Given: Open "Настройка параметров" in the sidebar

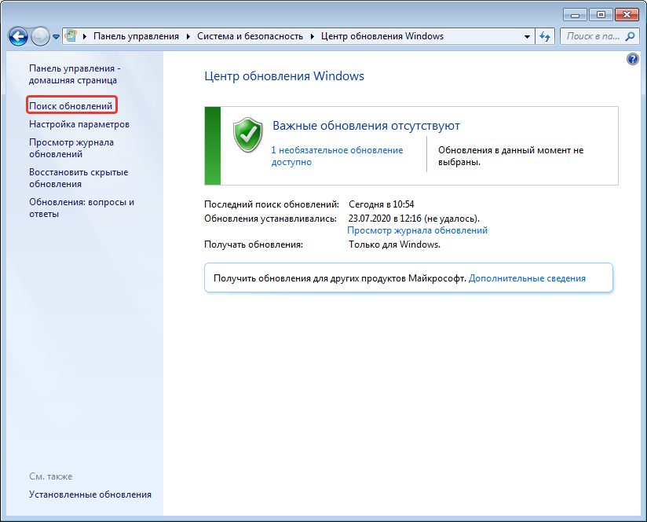Looking at the screenshot, I should (79, 124).
